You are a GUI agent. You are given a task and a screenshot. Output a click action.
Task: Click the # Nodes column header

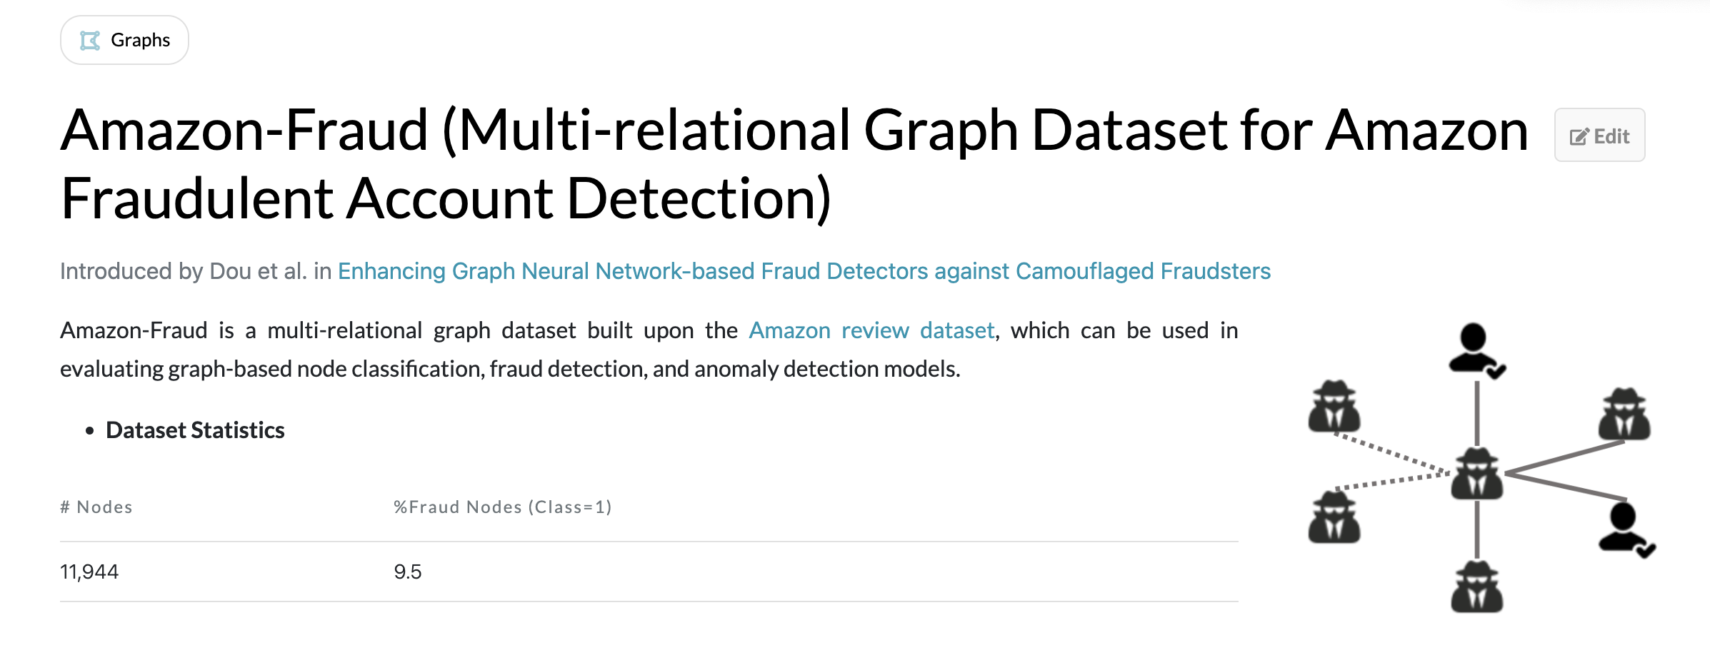pos(96,507)
